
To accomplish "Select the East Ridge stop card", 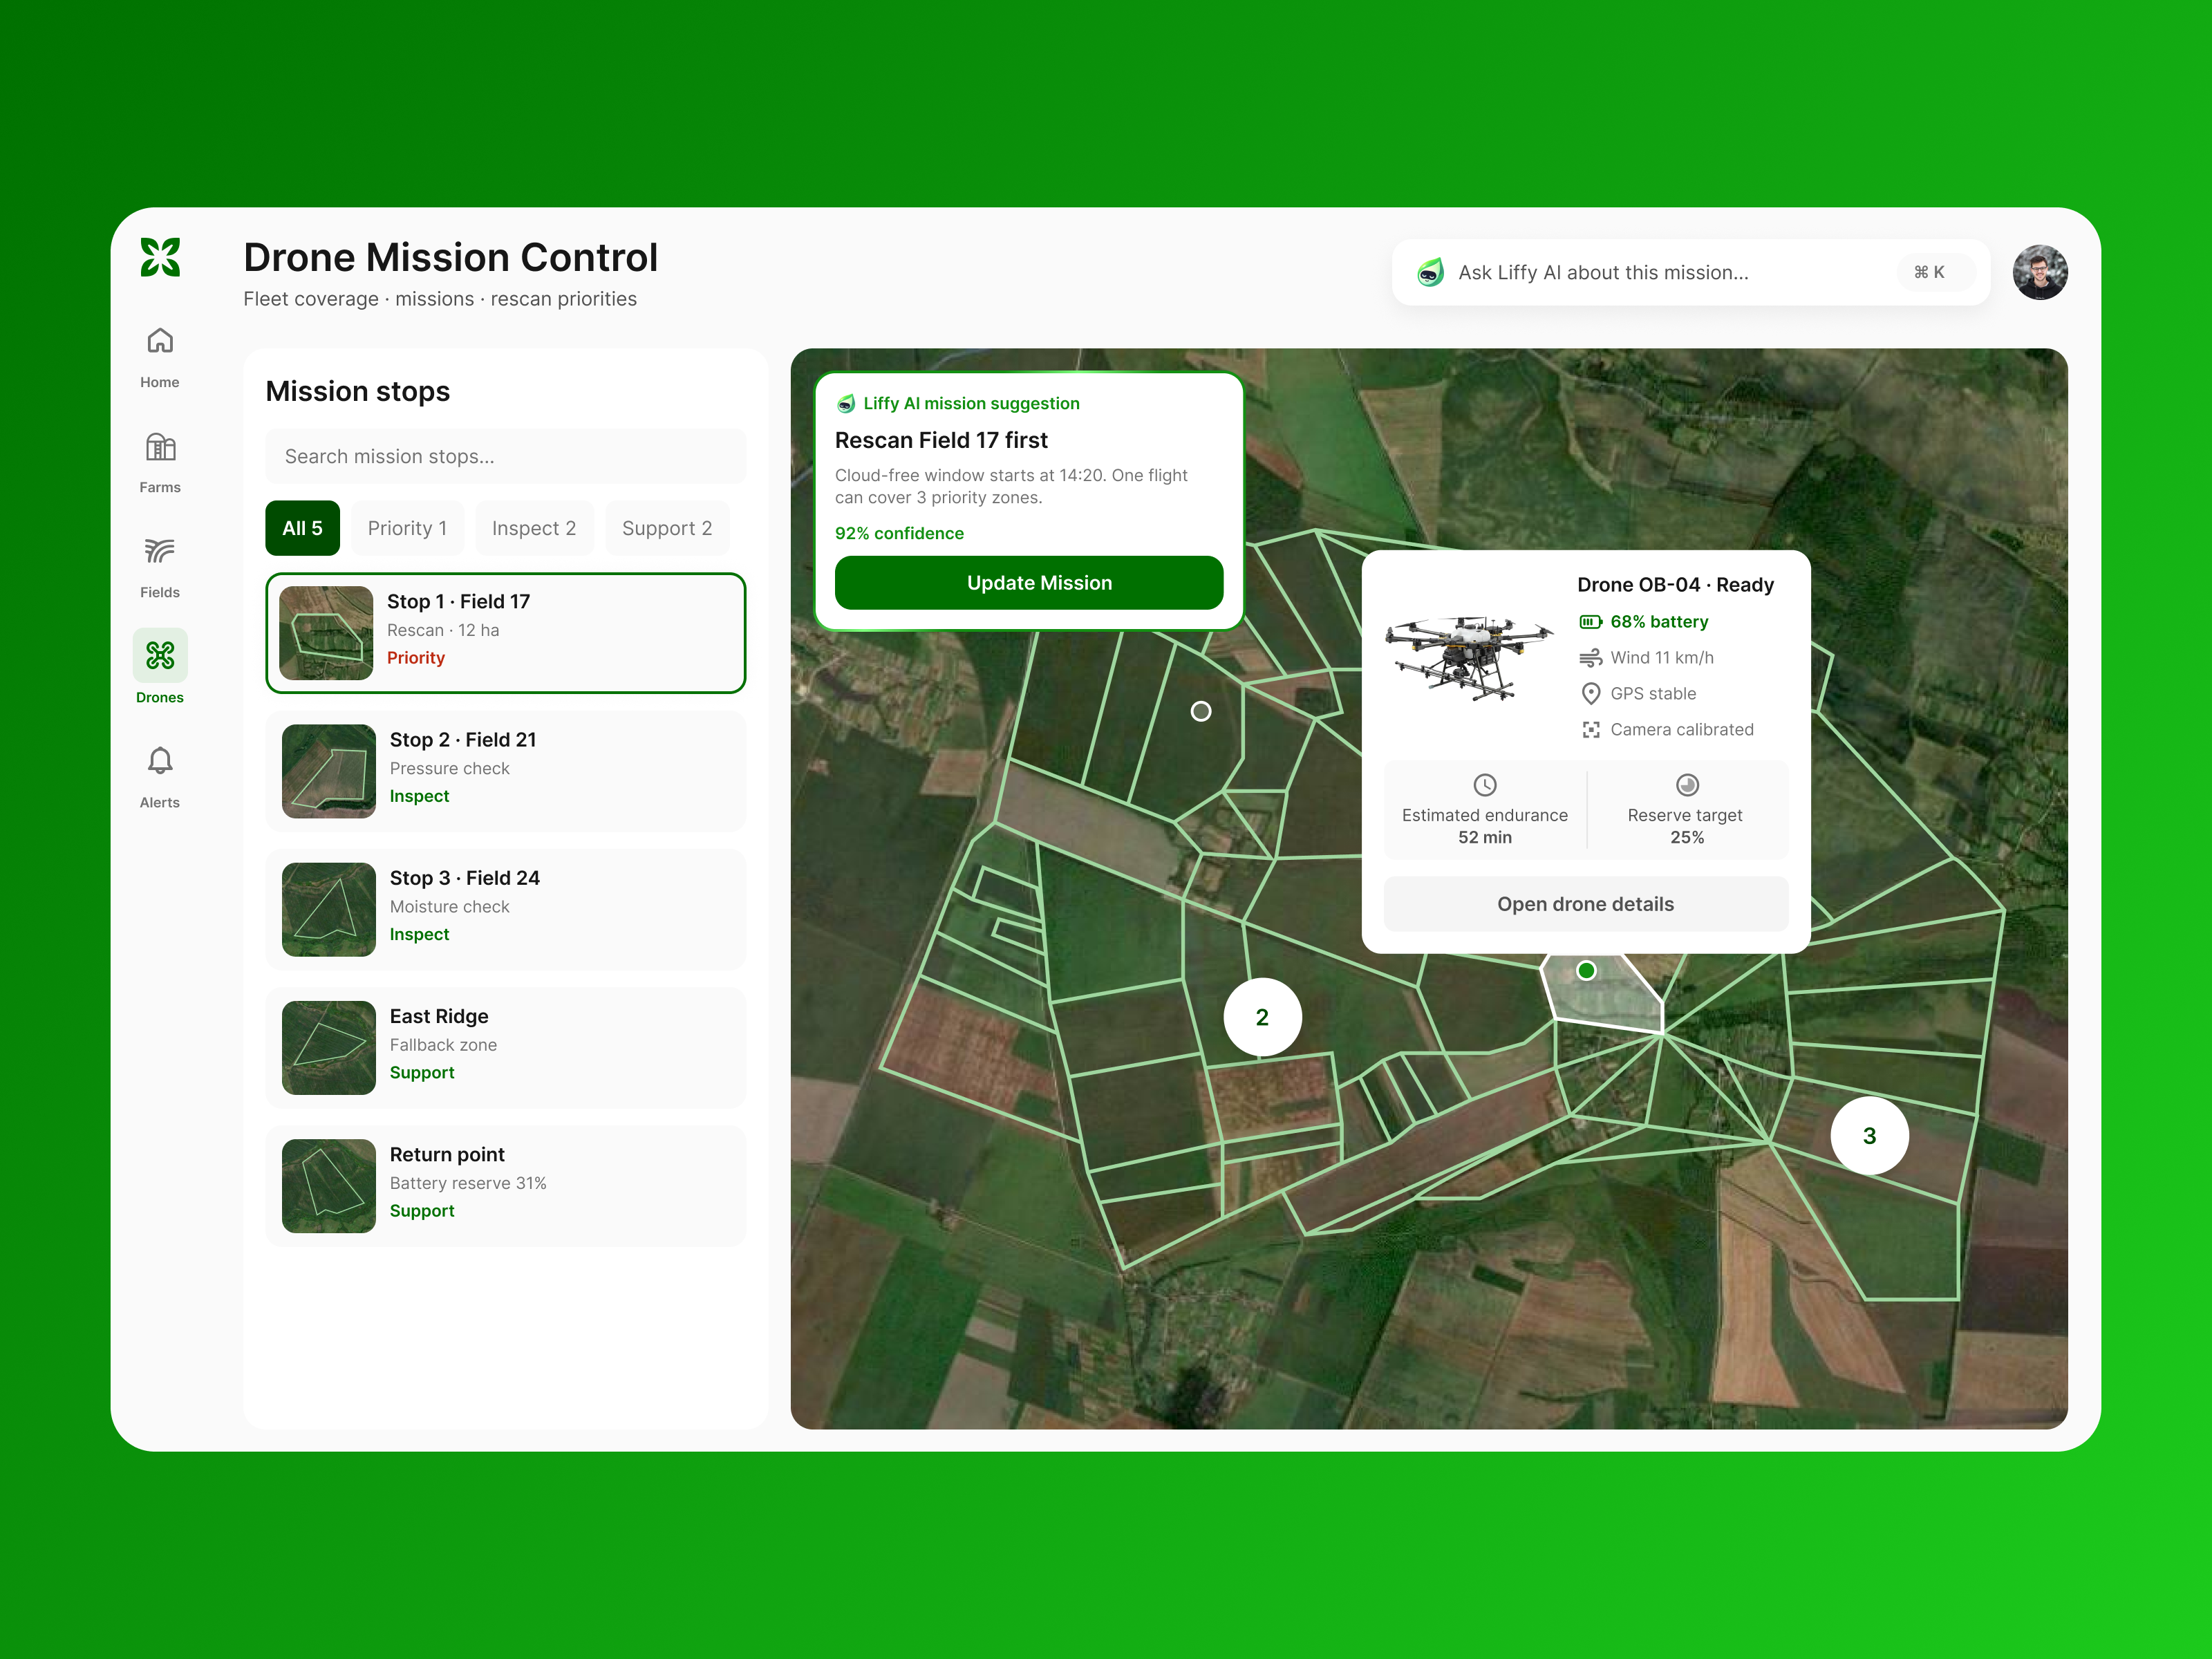I will pos(506,1048).
